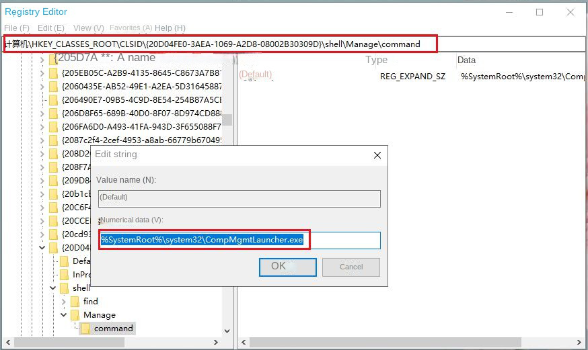Click the find key folder icon
Viewport: 588px width, 350px height.
click(75, 302)
